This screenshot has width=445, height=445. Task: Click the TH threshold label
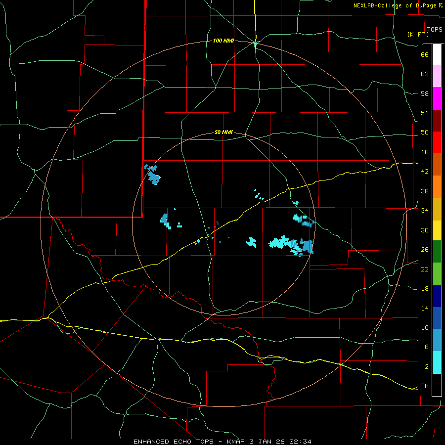coord(425,386)
